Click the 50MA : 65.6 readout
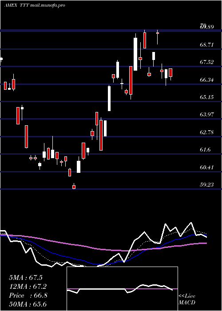 tap(28, 304)
